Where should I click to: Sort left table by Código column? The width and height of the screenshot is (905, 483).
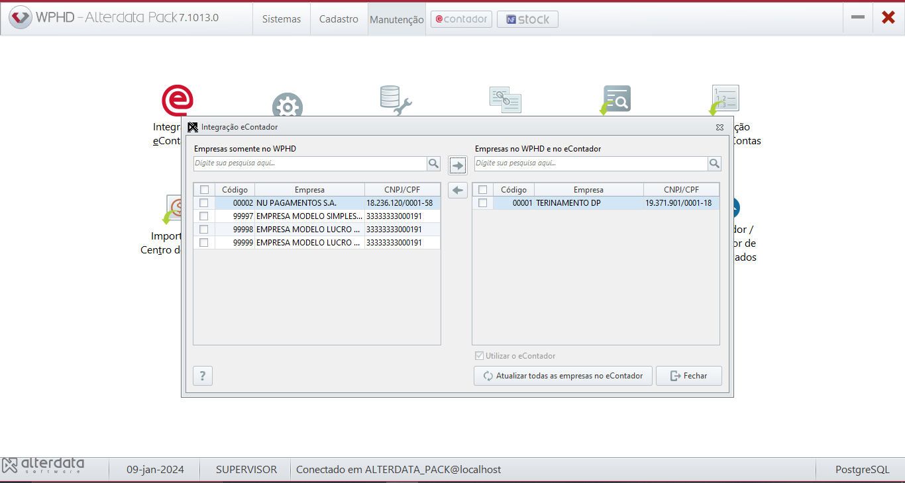[235, 190]
